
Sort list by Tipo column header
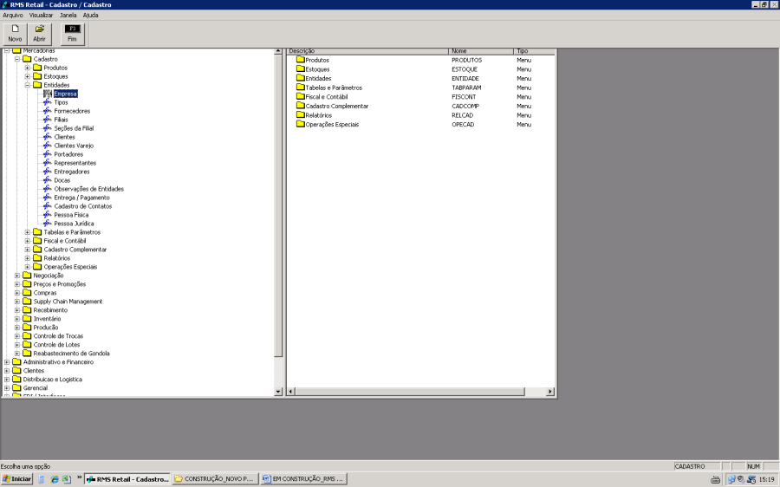tap(534, 51)
